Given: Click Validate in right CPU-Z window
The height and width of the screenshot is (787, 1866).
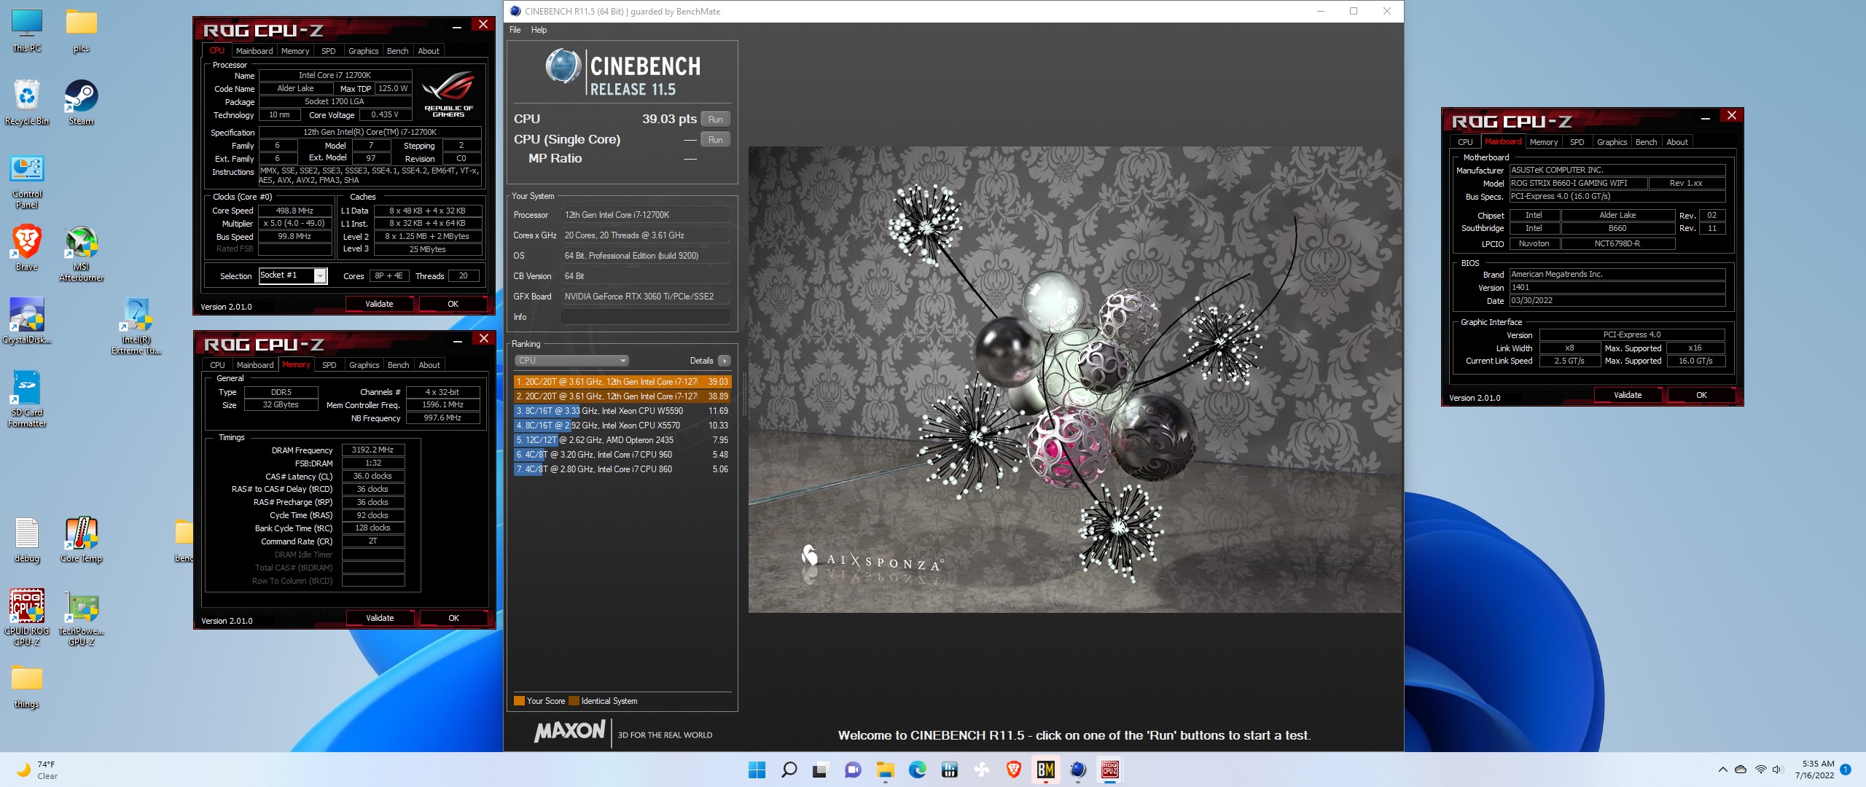Looking at the screenshot, I should (x=1628, y=395).
